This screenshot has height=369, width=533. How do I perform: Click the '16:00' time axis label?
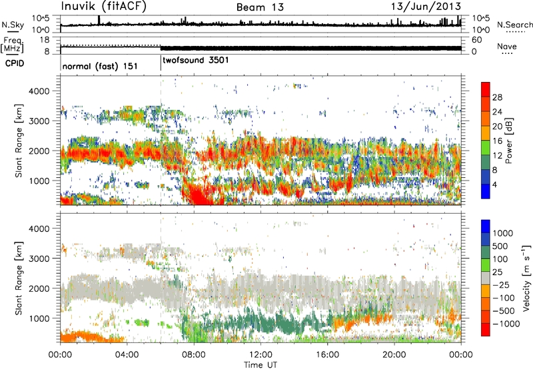coord(327,354)
